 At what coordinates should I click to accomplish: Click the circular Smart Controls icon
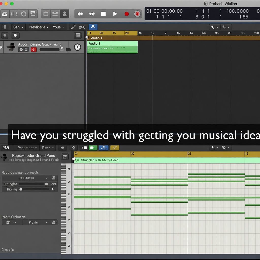pyautogui.click(x=24, y=14)
